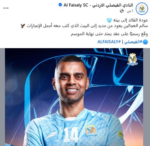Open the three-dot post options menu
This screenshot has height=146, width=150.
coord(6,8)
